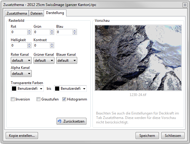Decrease Helligkeit using the down arrow
This screenshot has height=144, width=190.
point(29,47)
